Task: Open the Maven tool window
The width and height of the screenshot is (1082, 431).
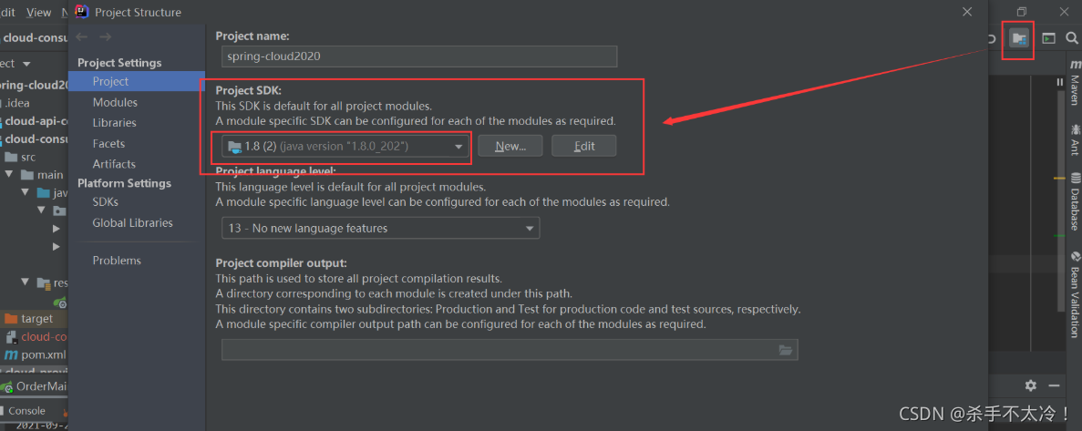Action: pyautogui.click(x=1075, y=83)
